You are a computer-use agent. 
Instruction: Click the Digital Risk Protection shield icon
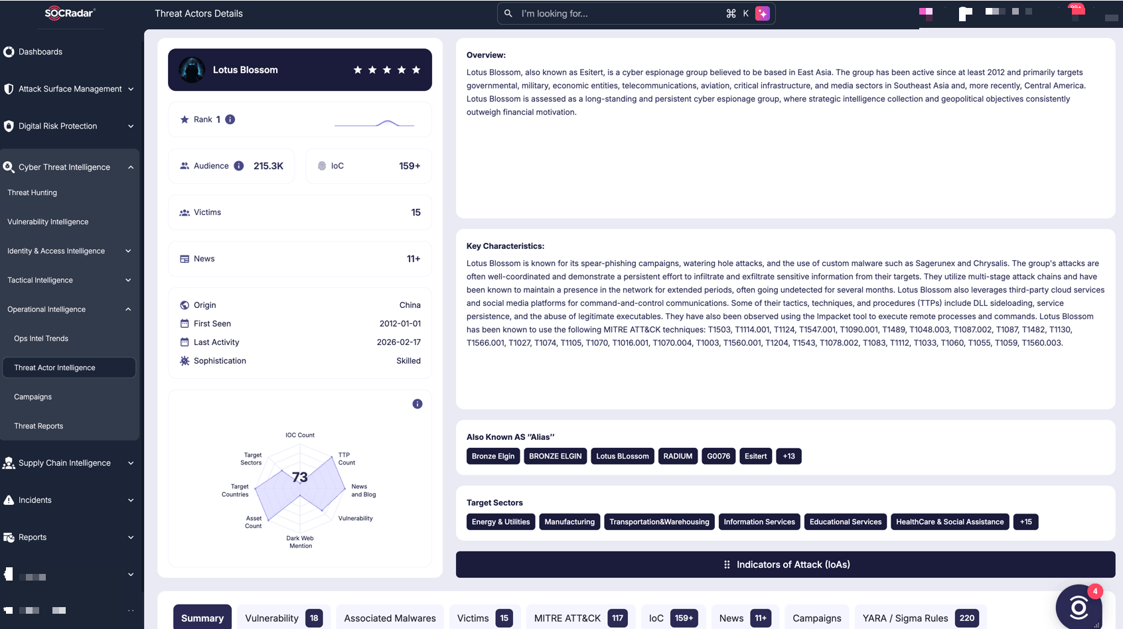pyautogui.click(x=9, y=126)
